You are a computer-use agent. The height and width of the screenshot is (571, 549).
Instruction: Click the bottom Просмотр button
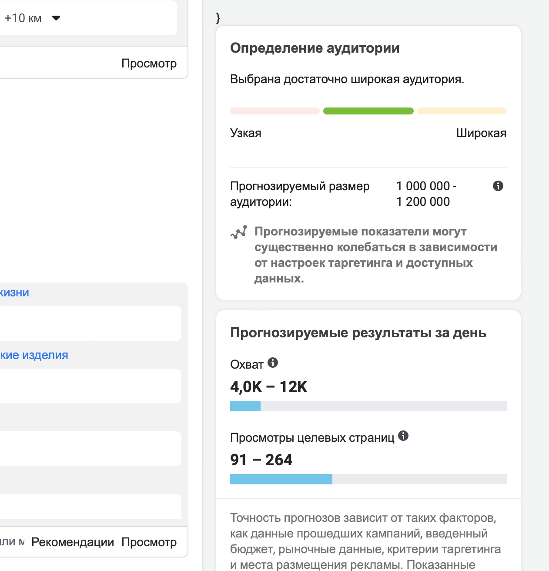click(x=149, y=542)
